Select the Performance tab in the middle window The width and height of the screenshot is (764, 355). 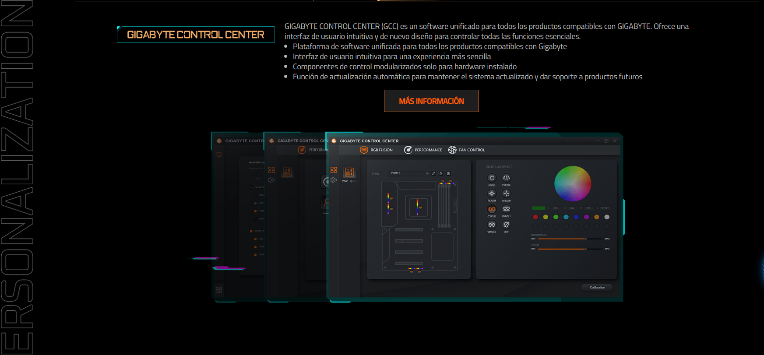tap(313, 150)
